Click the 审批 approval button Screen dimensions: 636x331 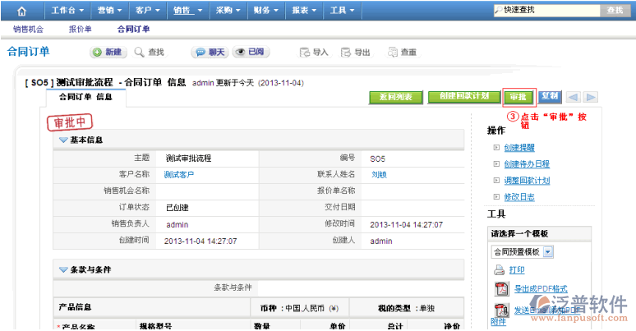pos(518,97)
